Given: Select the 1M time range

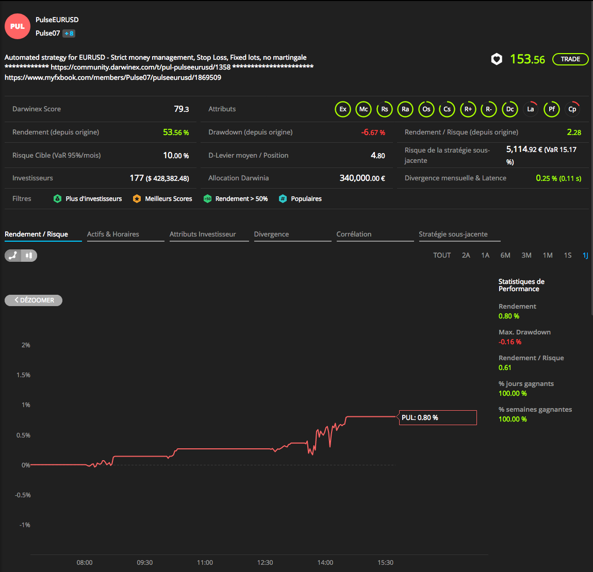Looking at the screenshot, I should [x=548, y=256].
